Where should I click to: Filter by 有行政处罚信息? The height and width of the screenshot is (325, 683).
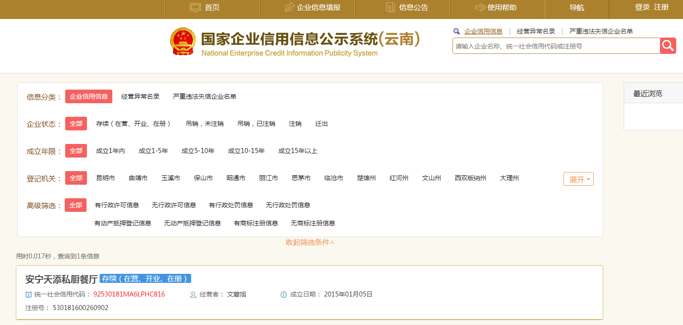231,205
